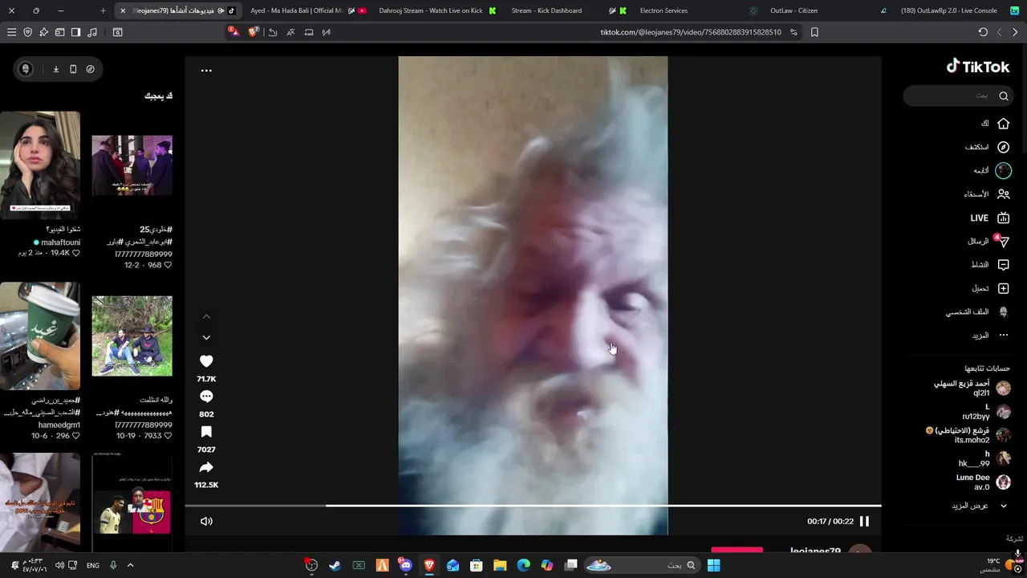The width and height of the screenshot is (1027, 578).
Task: Open a new browser tab
Action: pos(103,10)
